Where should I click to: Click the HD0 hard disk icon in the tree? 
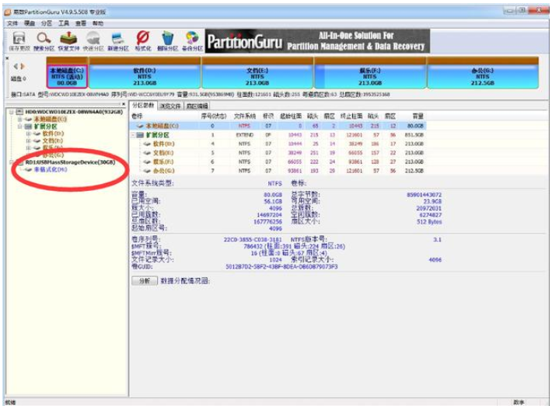tap(19, 112)
